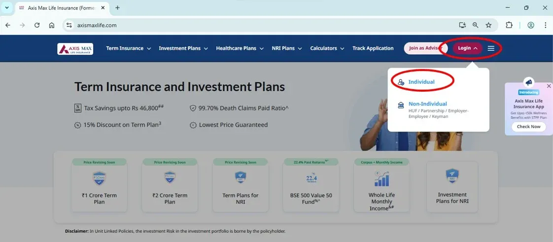
Task: Click BSE 500 Value 50 Fund label
Action: click(311, 199)
